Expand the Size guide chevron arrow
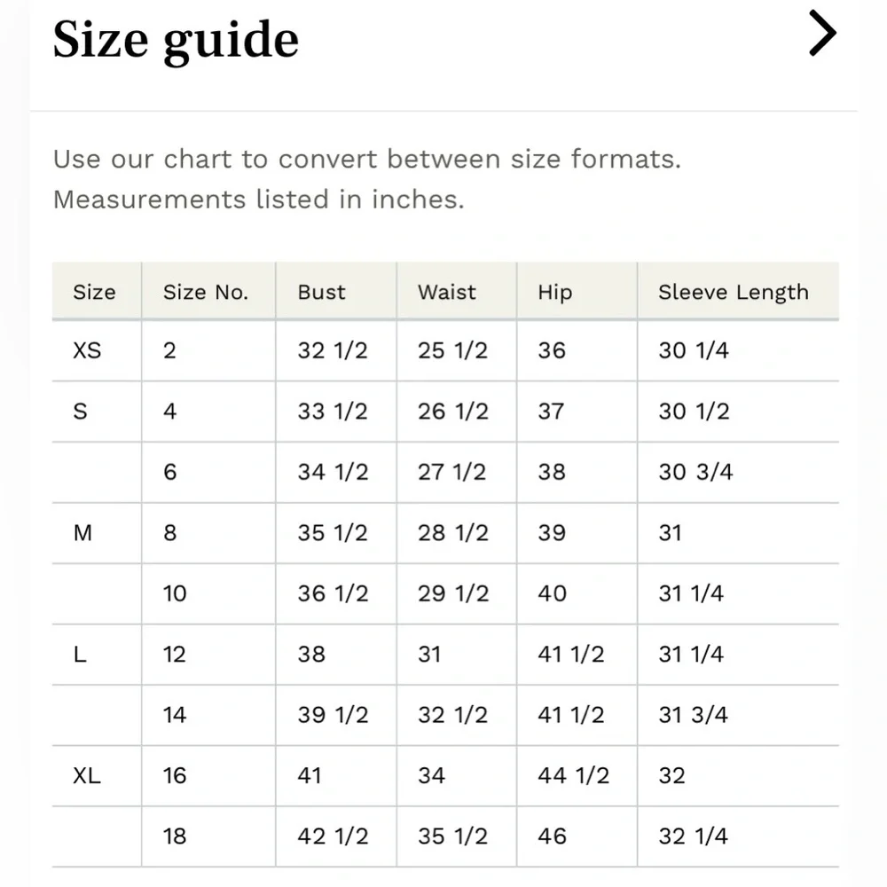 click(822, 37)
